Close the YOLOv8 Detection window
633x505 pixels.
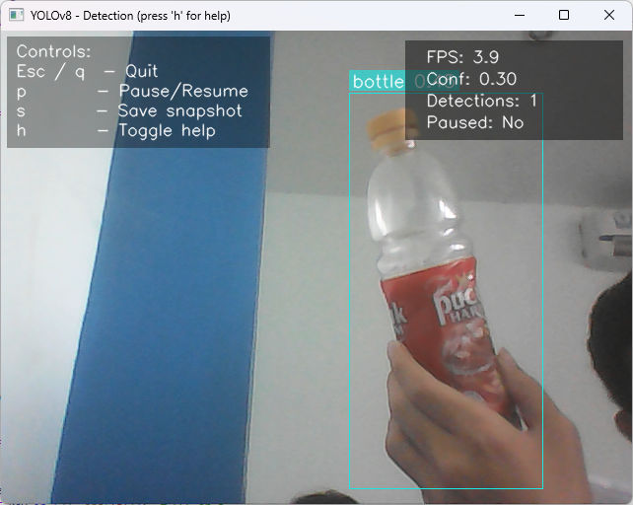click(x=609, y=16)
